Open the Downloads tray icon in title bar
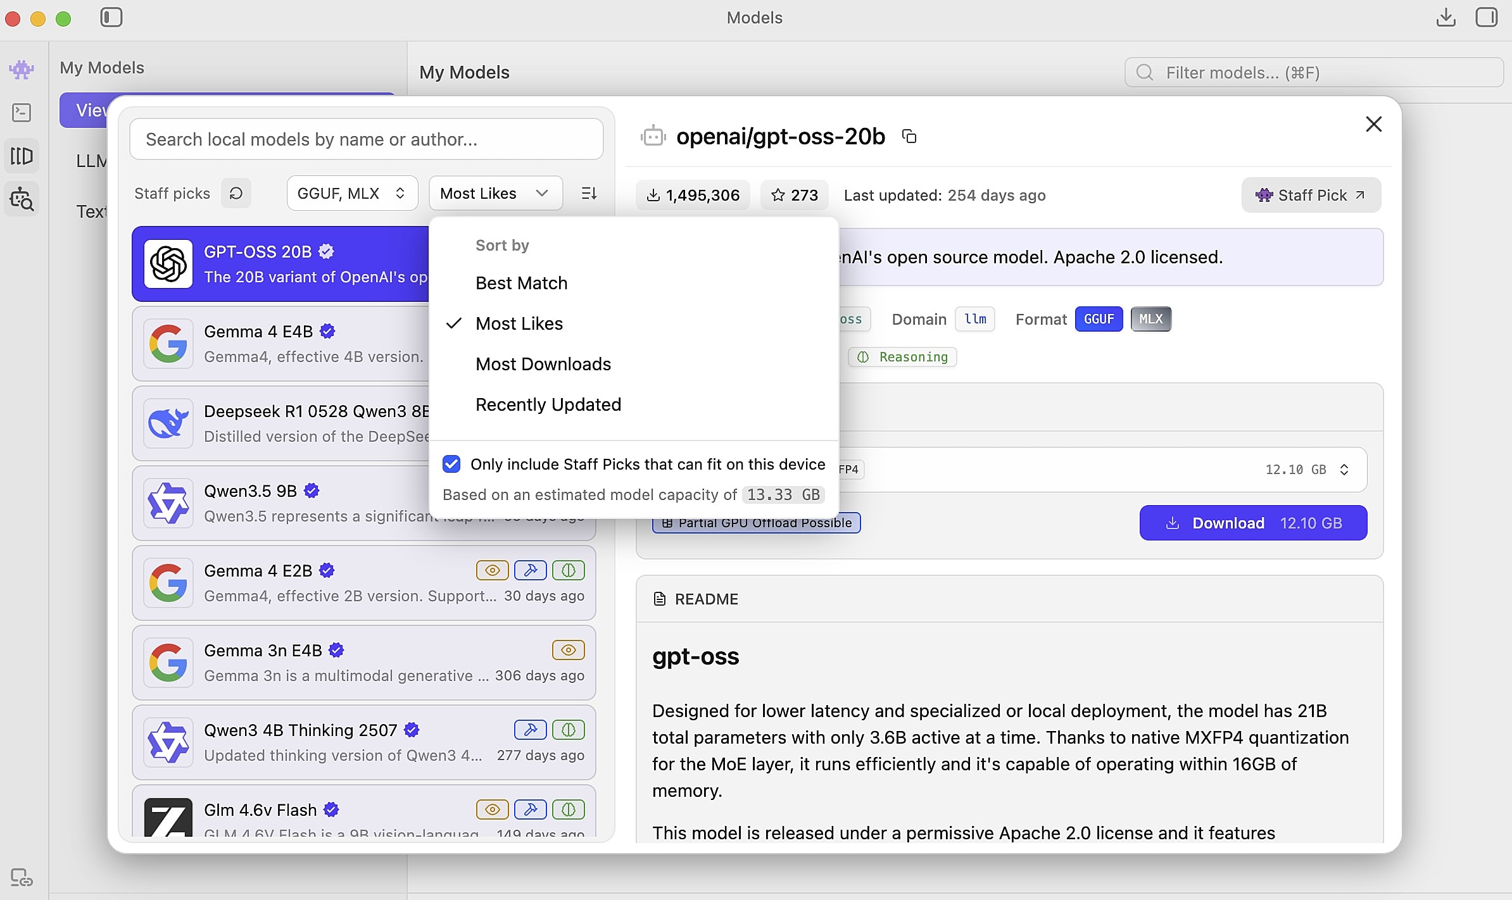 tap(1446, 17)
